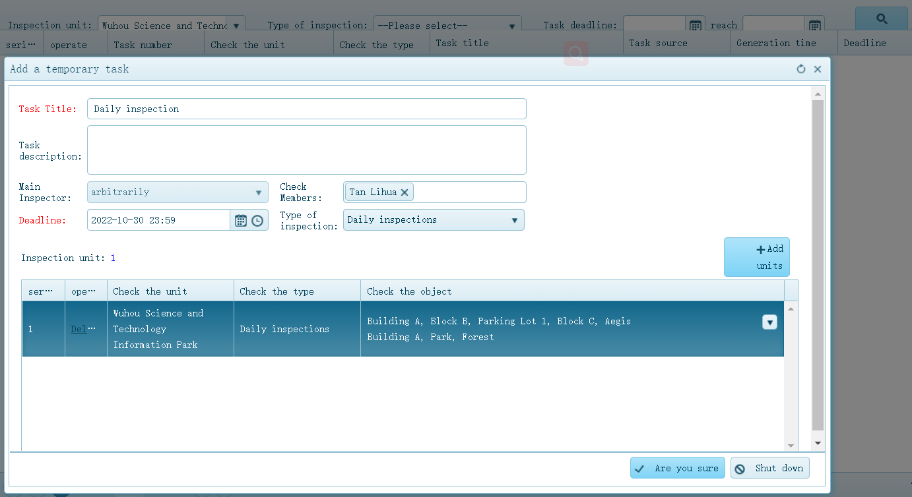
Task: Open the Deadline clock time picker
Action: (x=257, y=220)
